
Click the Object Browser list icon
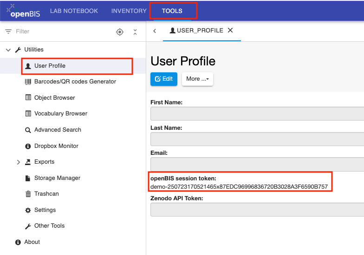click(x=28, y=97)
